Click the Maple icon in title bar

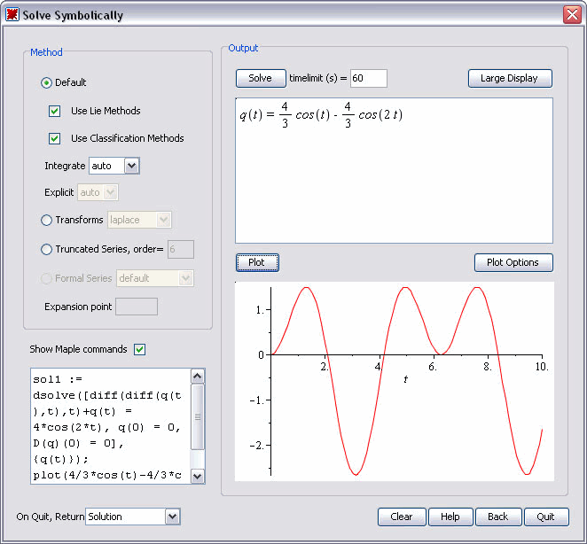pos(12,15)
